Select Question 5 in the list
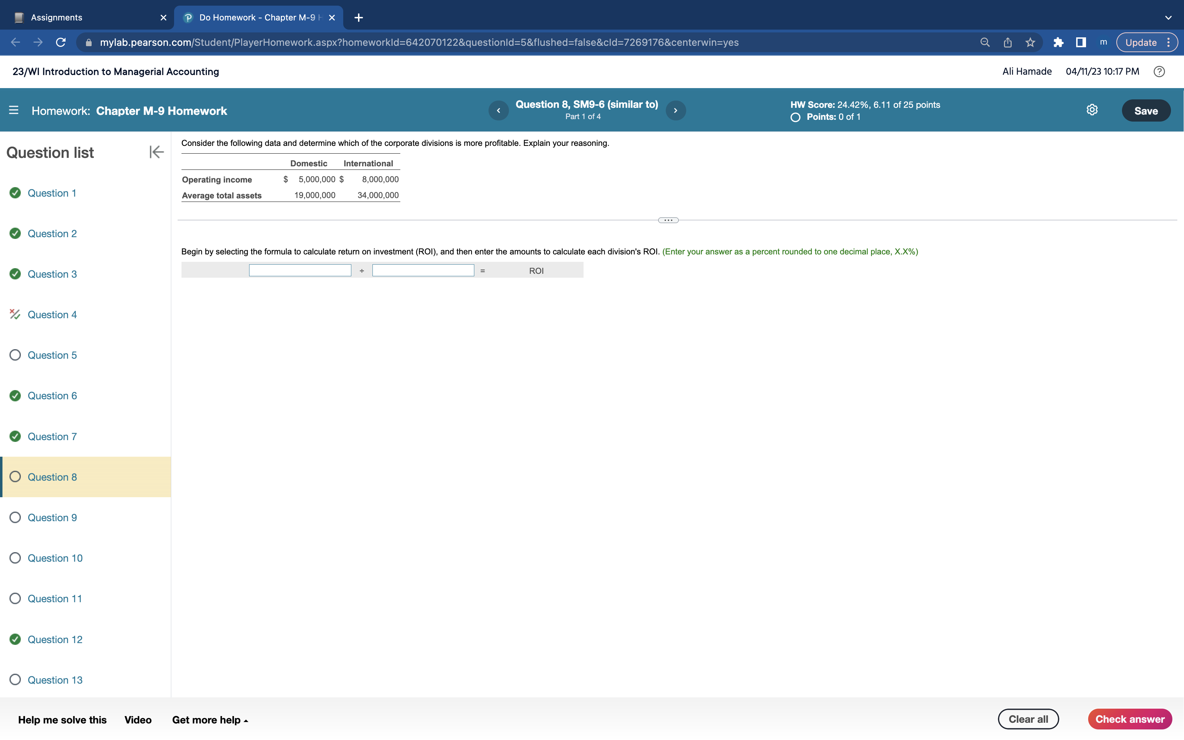Screen dimensions: 1184x740 [52, 355]
